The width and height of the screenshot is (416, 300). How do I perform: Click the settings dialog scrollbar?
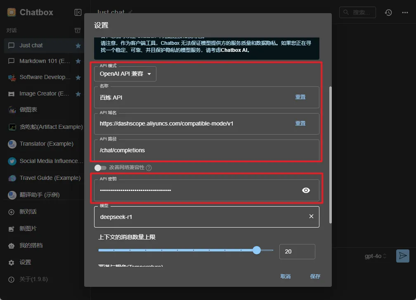pos(330,155)
